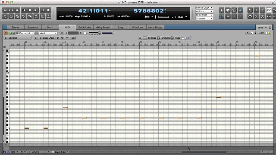Switch to the Waveform tab
The height and width of the screenshot is (155, 276).
tap(138, 27)
